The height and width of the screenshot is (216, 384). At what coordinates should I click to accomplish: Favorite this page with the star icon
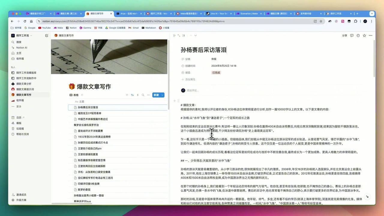tap(364, 35)
